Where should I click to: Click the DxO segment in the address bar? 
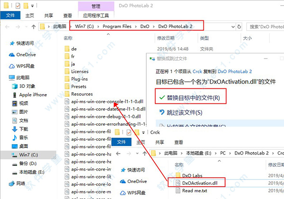145,26
